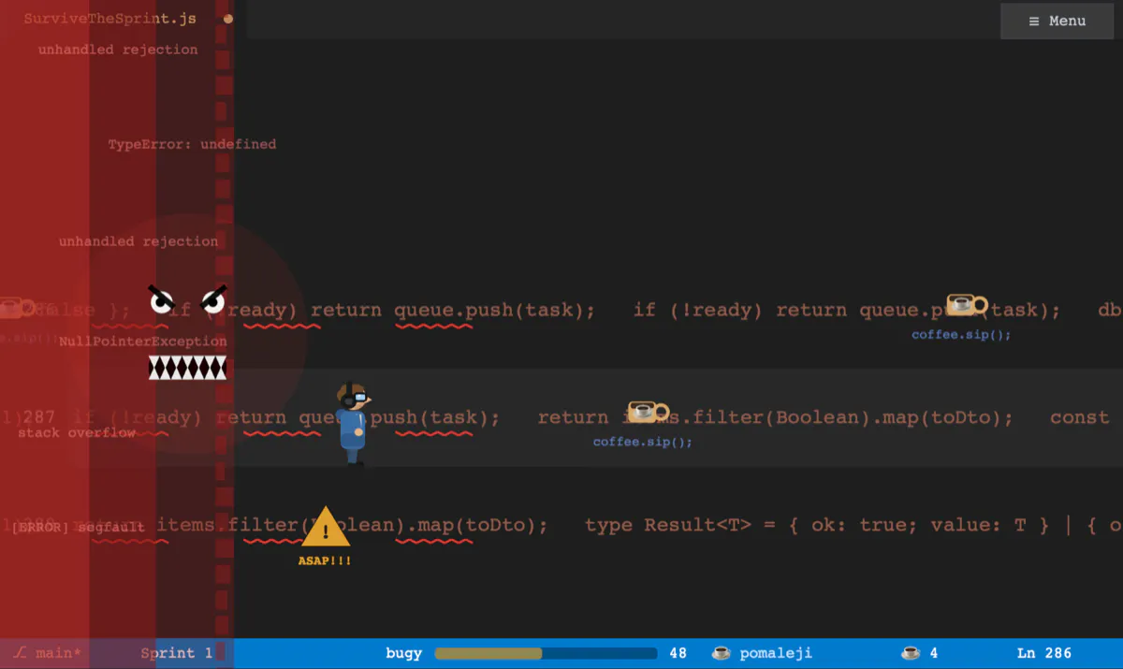The height and width of the screenshot is (669, 1123).
Task: Click the middle coffee.sip() label
Action: point(643,442)
